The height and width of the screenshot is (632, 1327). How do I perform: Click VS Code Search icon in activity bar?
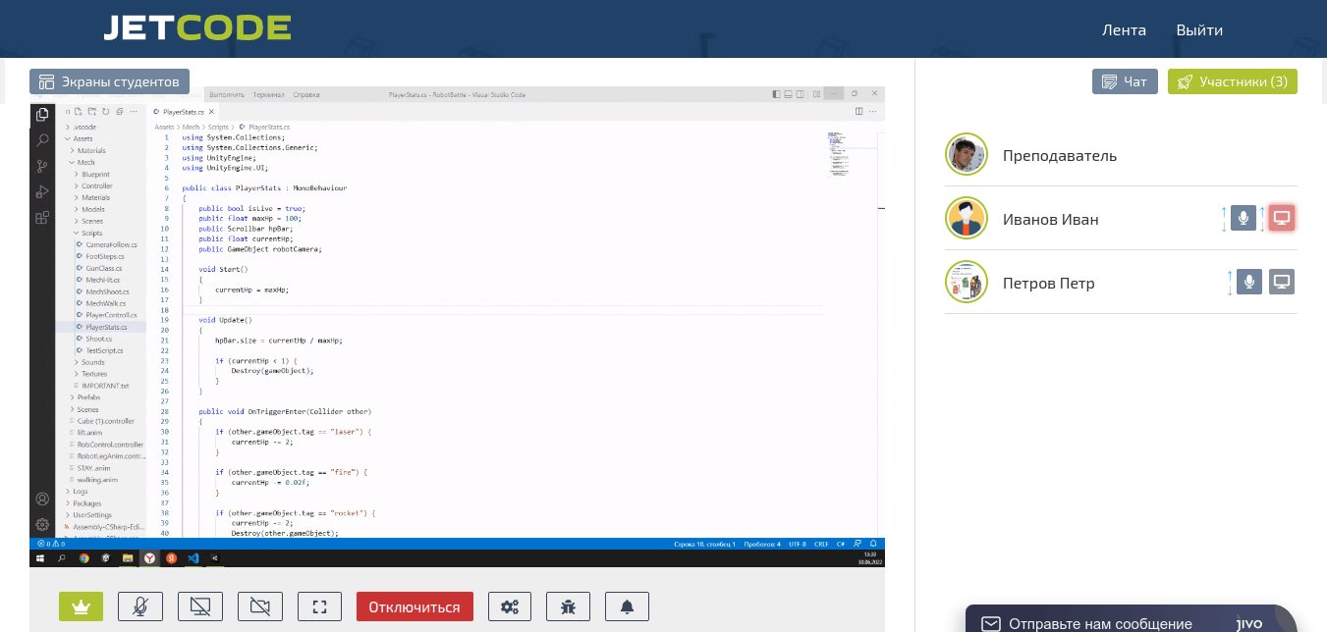(42, 140)
